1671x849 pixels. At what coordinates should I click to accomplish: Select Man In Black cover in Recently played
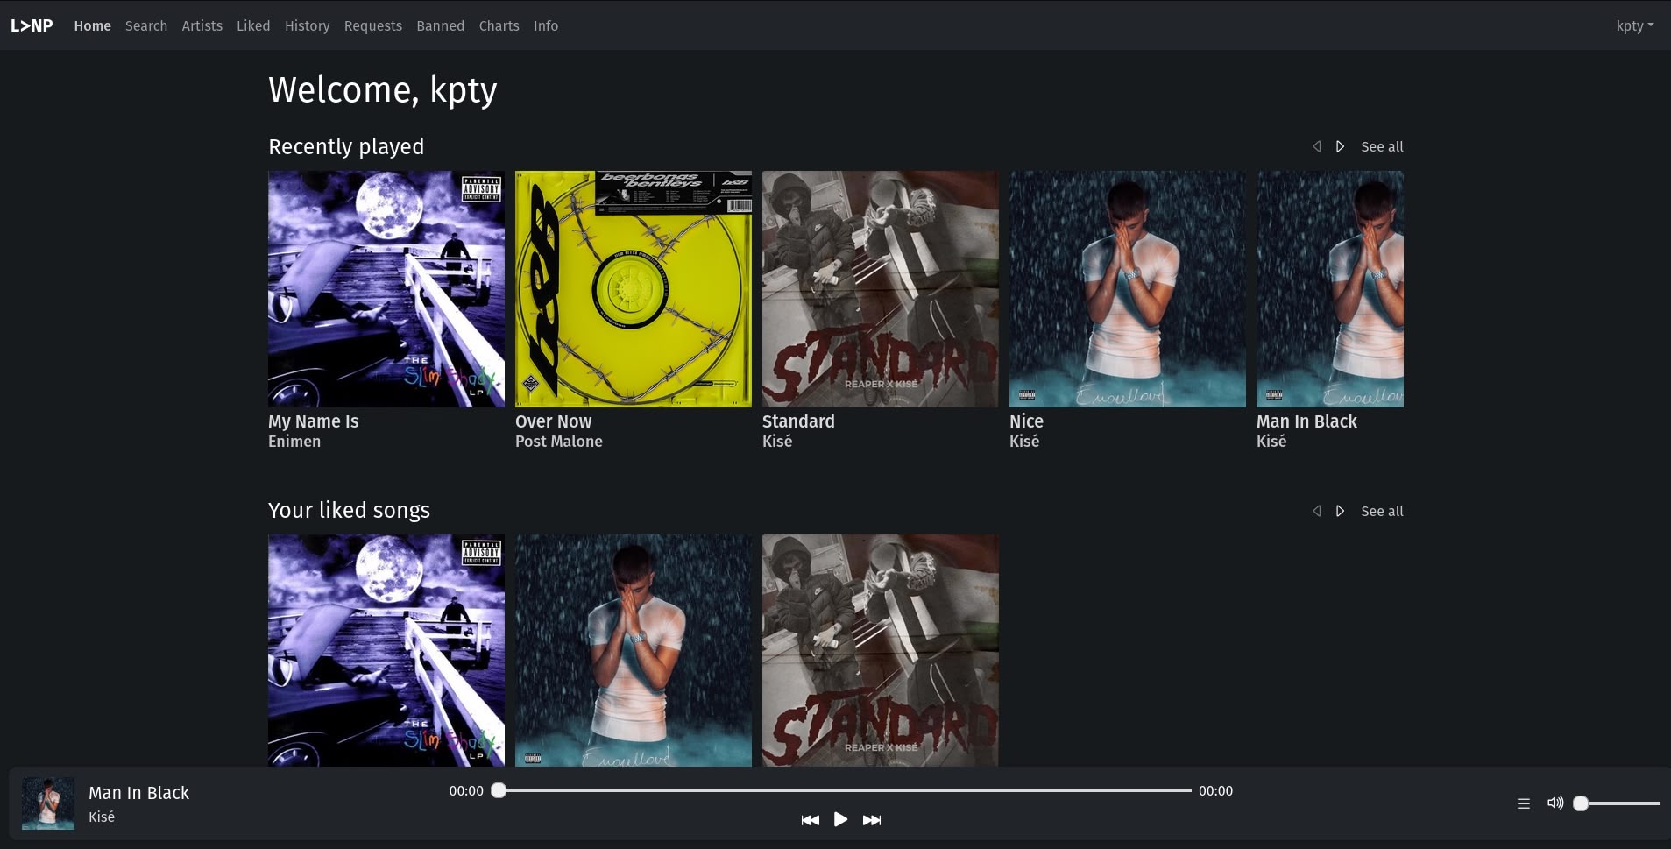[1330, 289]
